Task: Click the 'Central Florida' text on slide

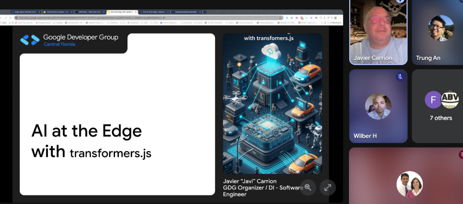Action: click(59, 44)
